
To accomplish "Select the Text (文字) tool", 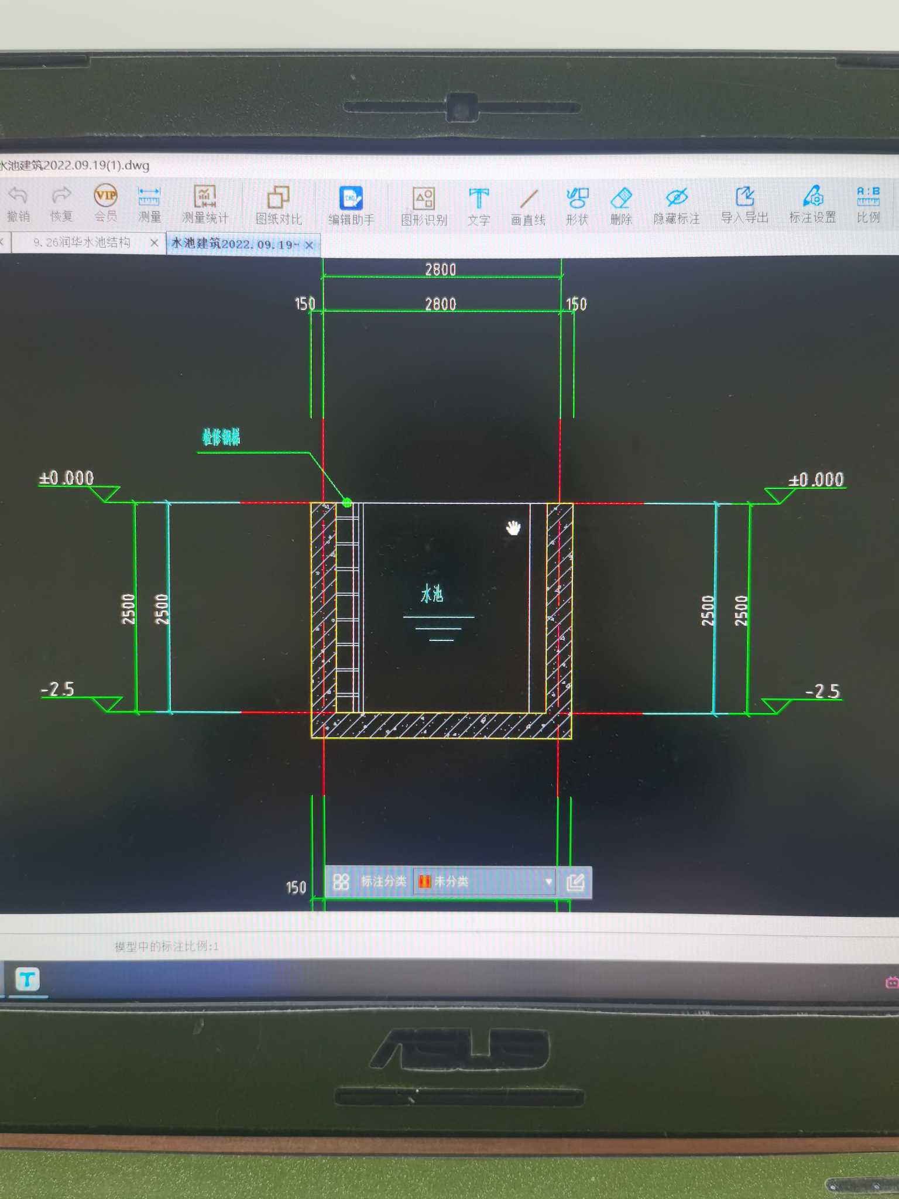I will click(x=479, y=206).
